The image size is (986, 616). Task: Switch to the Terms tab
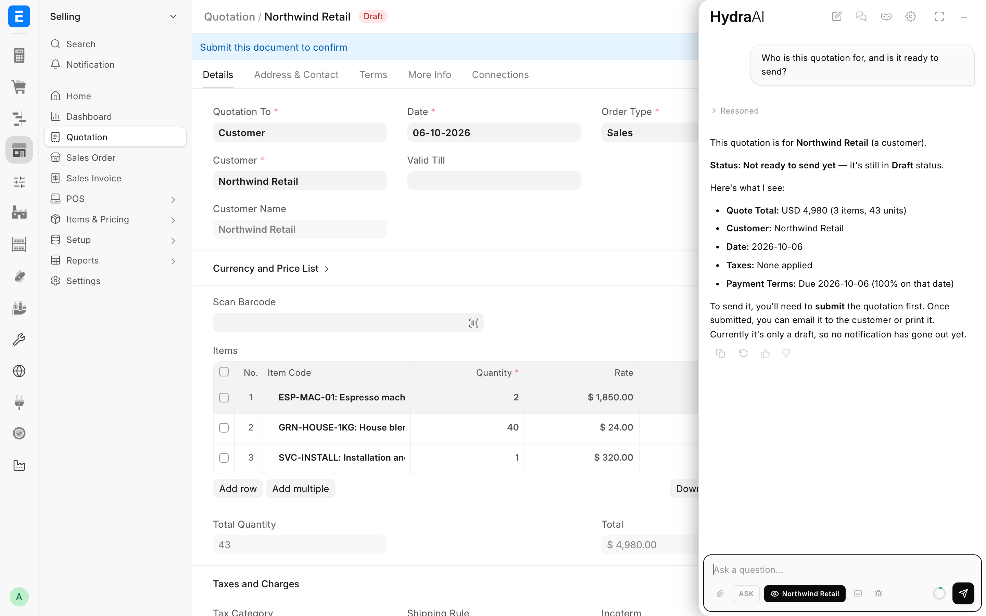(373, 75)
